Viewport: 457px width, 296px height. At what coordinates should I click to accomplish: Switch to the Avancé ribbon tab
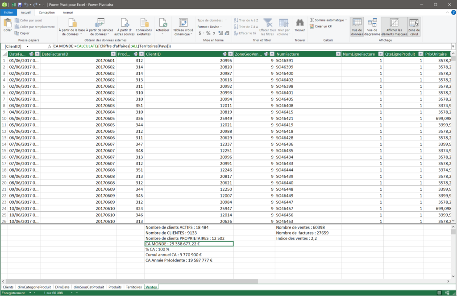(68, 12)
